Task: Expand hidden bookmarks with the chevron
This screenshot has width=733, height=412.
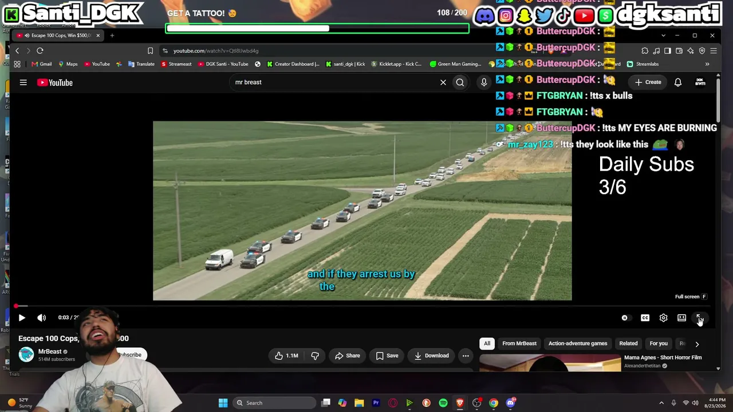Action: (x=707, y=64)
